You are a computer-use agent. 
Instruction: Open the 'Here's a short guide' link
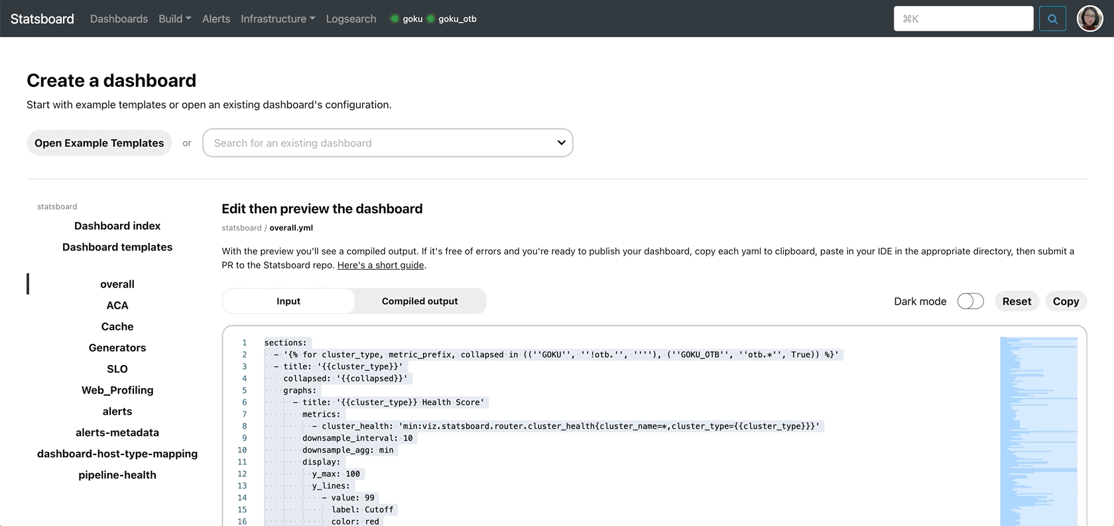[381, 265]
